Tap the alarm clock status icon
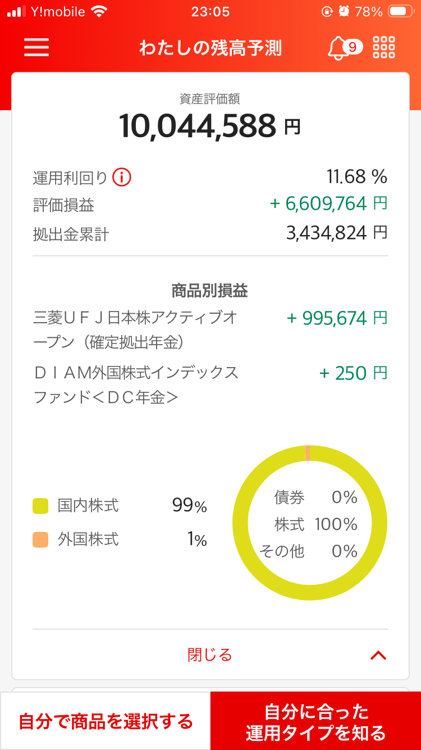421x750 pixels. (344, 12)
